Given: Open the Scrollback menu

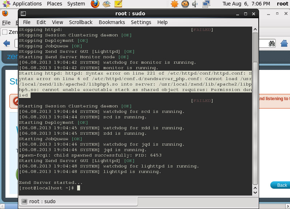Looking at the screenshot, I should point(81,22).
